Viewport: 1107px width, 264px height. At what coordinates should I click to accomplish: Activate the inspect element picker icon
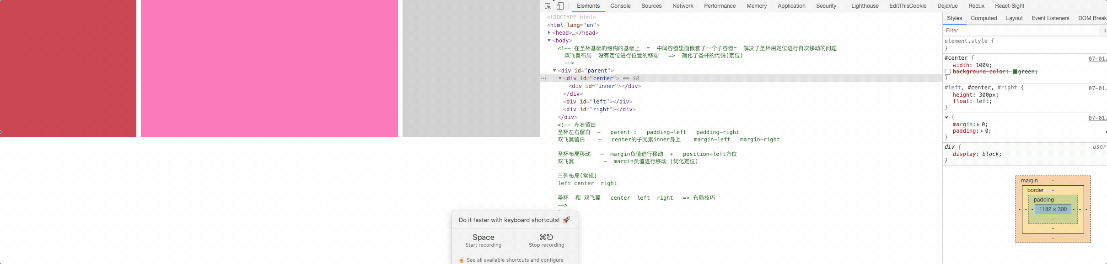548,6
